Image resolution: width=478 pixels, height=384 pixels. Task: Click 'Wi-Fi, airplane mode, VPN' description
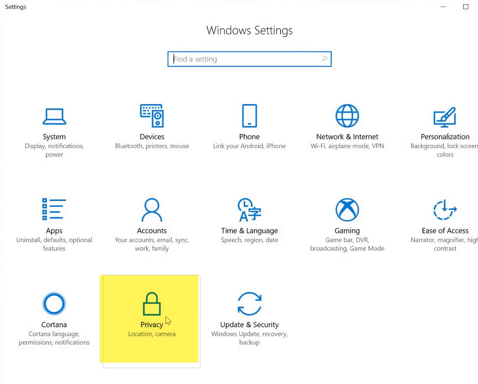(347, 146)
